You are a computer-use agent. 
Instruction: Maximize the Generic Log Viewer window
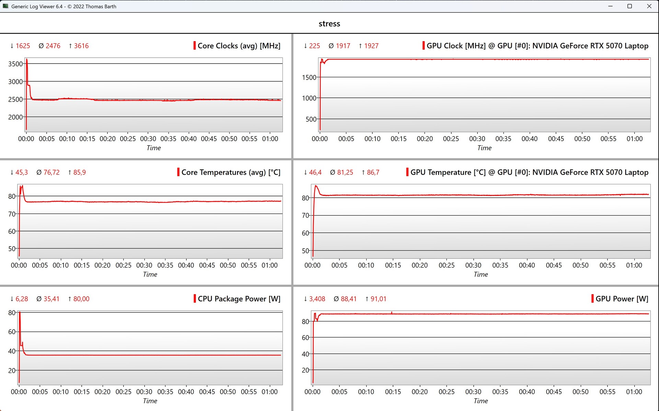tap(629, 6)
